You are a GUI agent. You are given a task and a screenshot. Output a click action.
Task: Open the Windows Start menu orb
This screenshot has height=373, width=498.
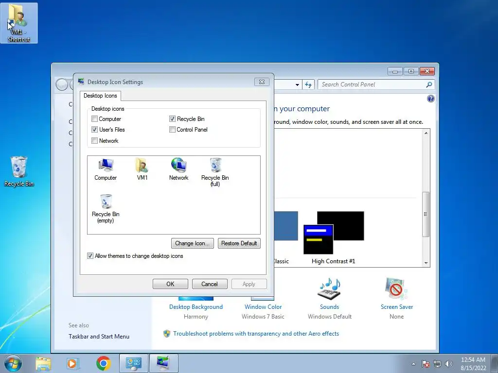click(x=13, y=363)
